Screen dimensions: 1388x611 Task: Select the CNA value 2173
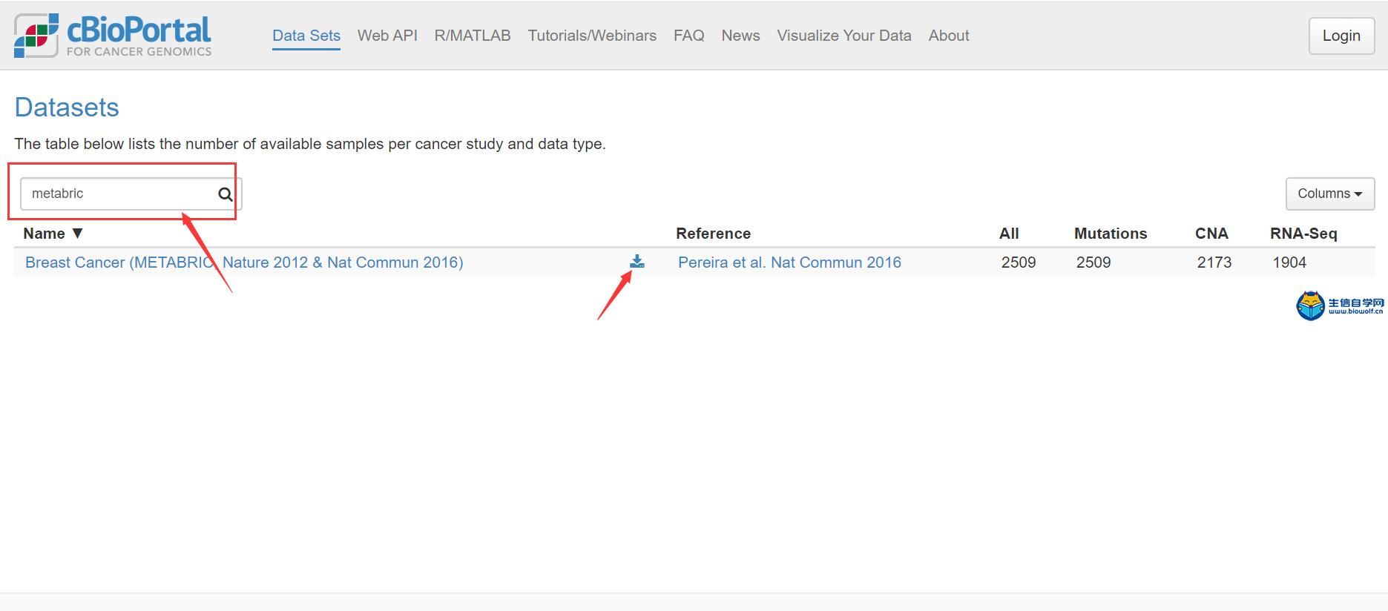point(1214,262)
